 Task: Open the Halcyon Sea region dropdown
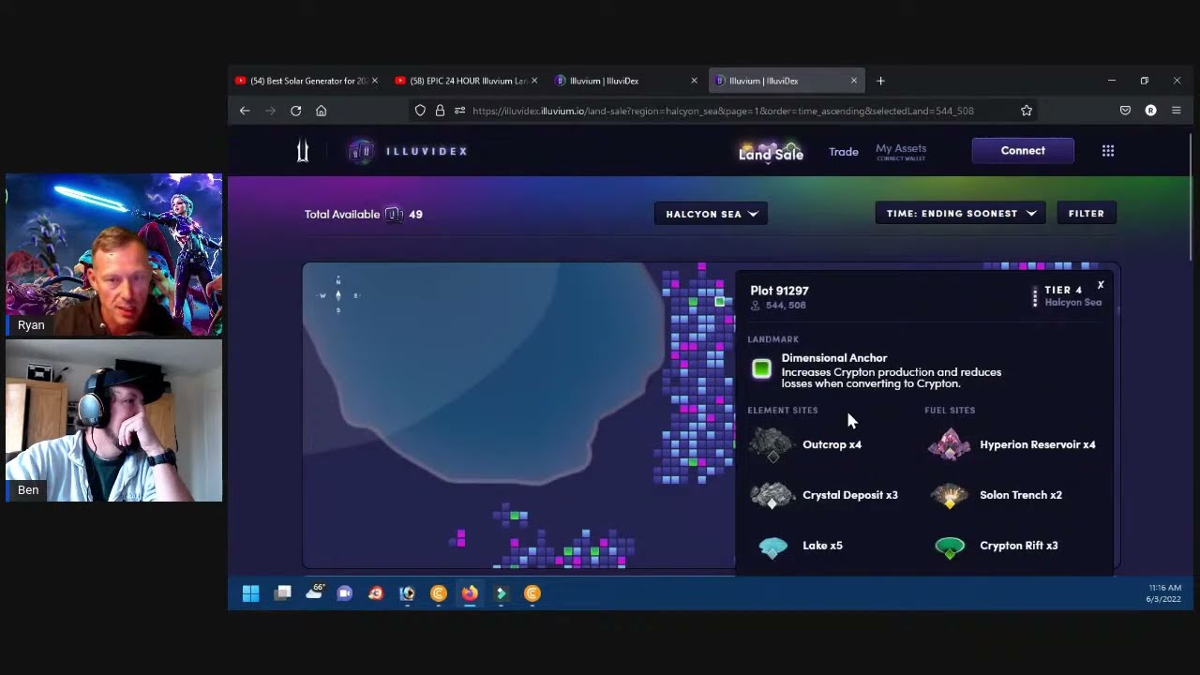click(711, 214)
